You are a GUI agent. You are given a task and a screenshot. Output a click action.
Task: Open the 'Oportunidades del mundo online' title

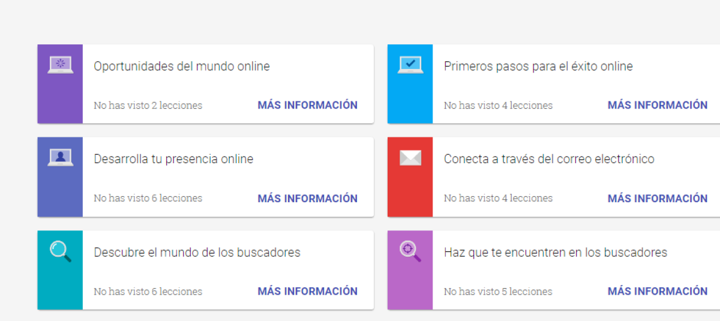click(x=182, y=66)
